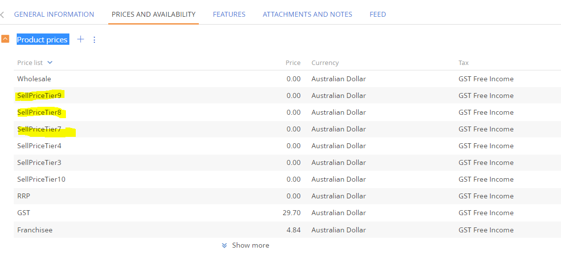Screen dimensions: 561x255
Task: Click the Tax column header
Action: [x=464, y=63]
